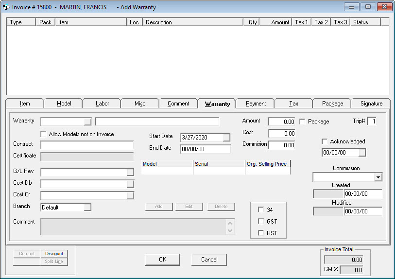Screen dimensions: 395x279
Task: Click the Model column header in warranty grid
Action: click(167, 164)
